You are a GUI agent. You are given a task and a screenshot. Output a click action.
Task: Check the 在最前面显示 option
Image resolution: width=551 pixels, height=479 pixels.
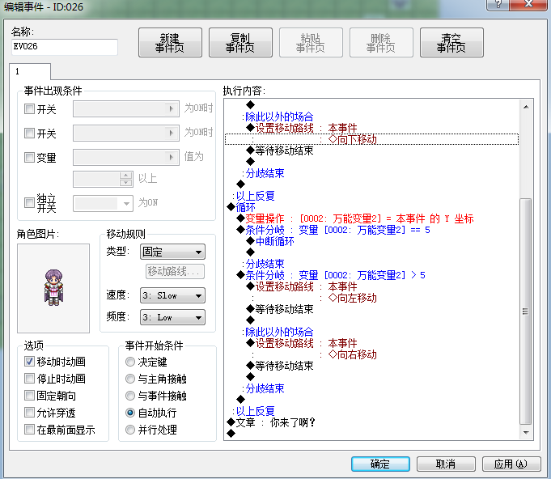pos(29,430)
